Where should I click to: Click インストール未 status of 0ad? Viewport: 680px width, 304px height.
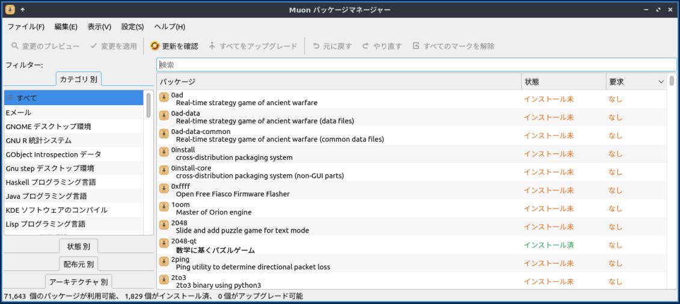(548, 99)
